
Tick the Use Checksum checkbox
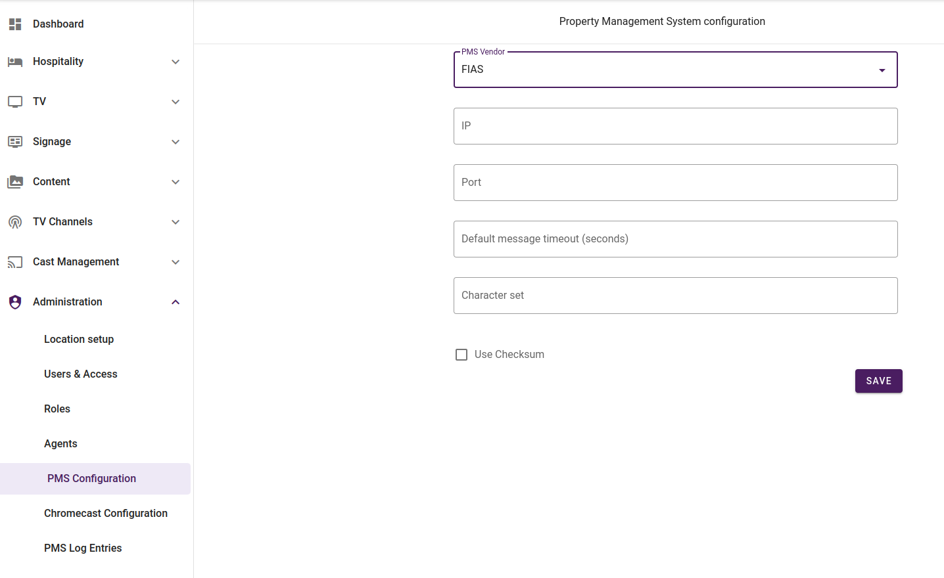point(461,355)
